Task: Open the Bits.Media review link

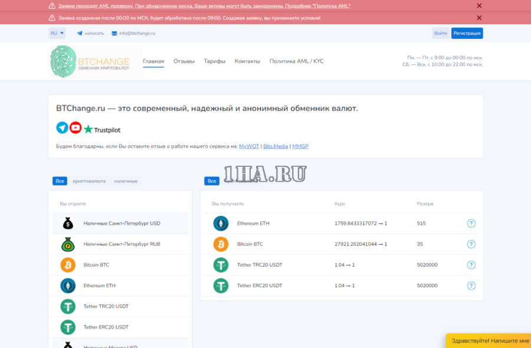Action: tap(276, 146)
